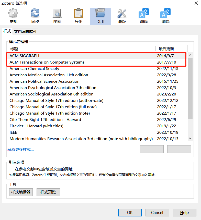201x220 pixels.
Task: Click the 2022/10/19 date cell
Action: click(168, 132)
